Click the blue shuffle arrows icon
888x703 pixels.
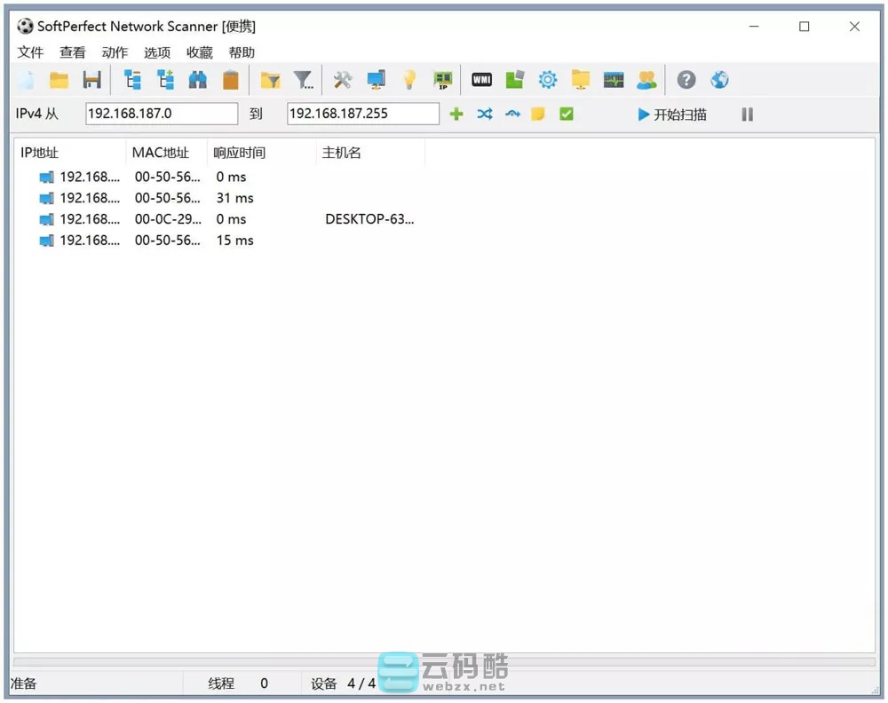[x=484, y=115]
